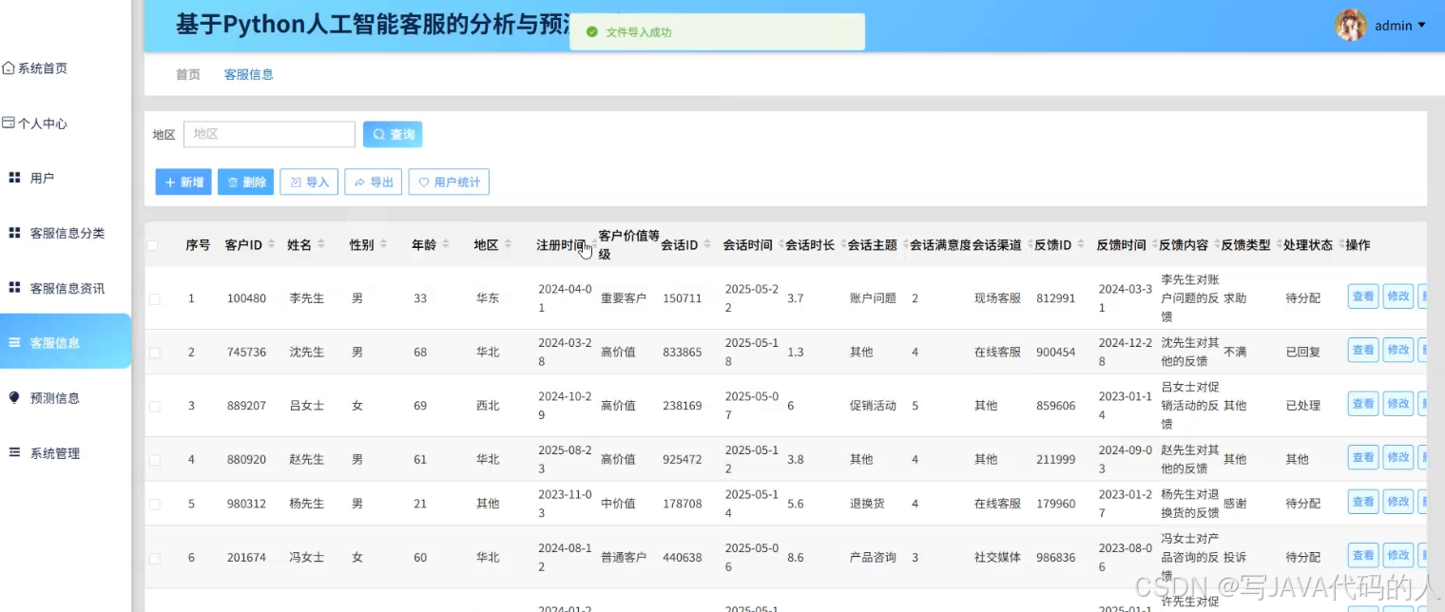
Task: Click 查看 for customer 杨先生
Action: click(x=1363, y=502)
